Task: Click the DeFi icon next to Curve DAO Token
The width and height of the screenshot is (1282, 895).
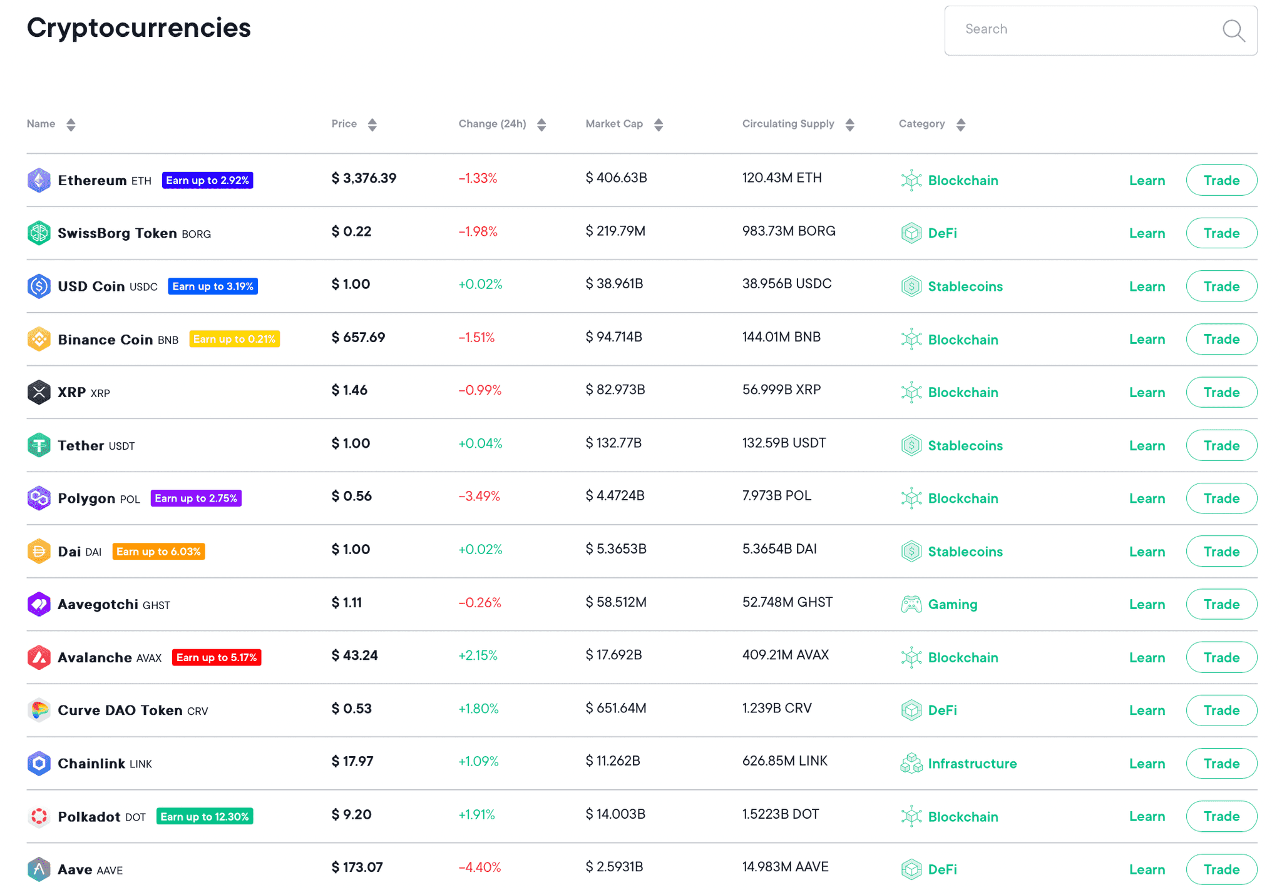Action: pos(911,710)
